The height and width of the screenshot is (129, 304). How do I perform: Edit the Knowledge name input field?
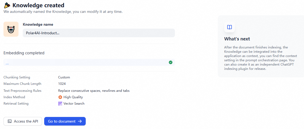coord(99,33)
